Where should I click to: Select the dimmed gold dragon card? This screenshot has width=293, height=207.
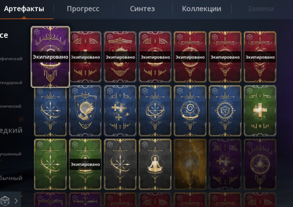[x=190, y=164]
